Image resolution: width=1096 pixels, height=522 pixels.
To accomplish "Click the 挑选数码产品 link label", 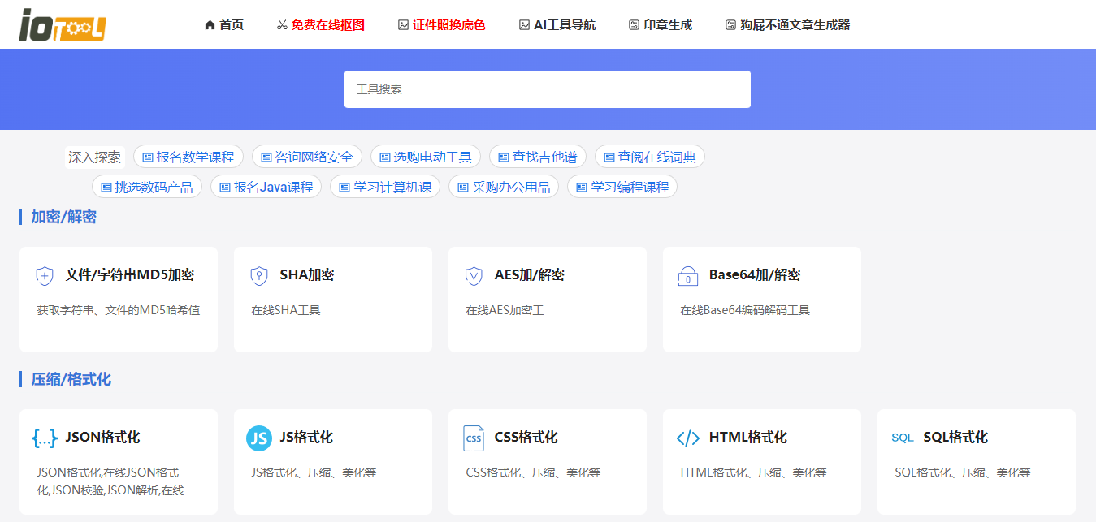I will coord(154,188).
